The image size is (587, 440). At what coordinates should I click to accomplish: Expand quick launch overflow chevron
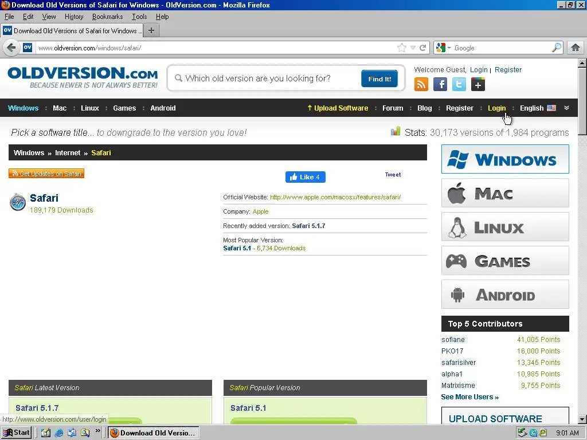(97, 431)
